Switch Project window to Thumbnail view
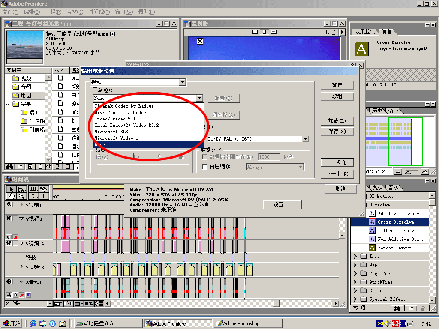439x329 pixels. click(x=68, y=167)
